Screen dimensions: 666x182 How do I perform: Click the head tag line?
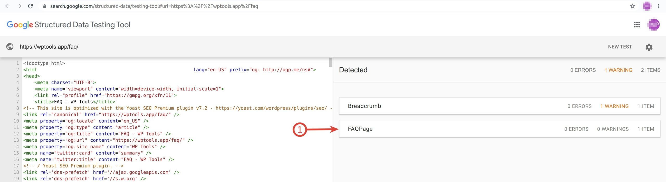pos(31,76)
